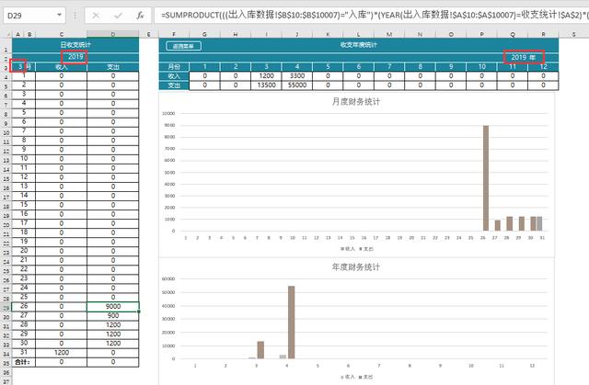The image size is (589, 385).
Task: Select column D header
Action: coord(113,33)
